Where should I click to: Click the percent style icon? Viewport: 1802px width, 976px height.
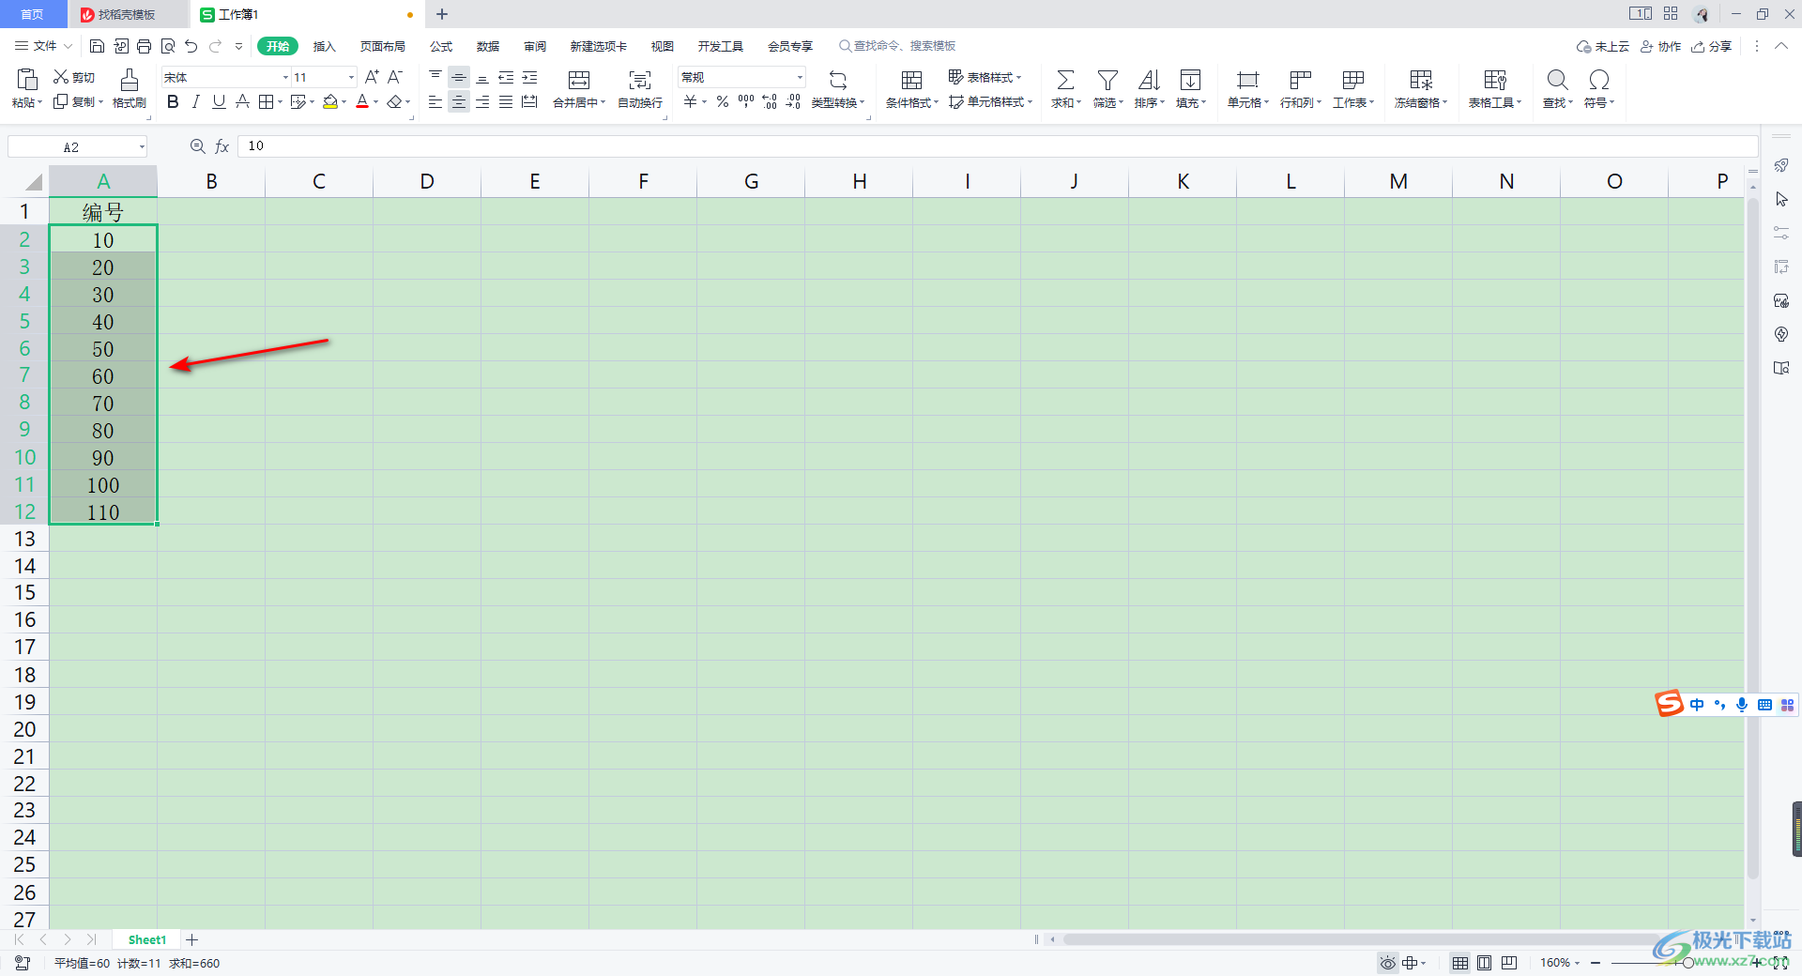point(723,101)
